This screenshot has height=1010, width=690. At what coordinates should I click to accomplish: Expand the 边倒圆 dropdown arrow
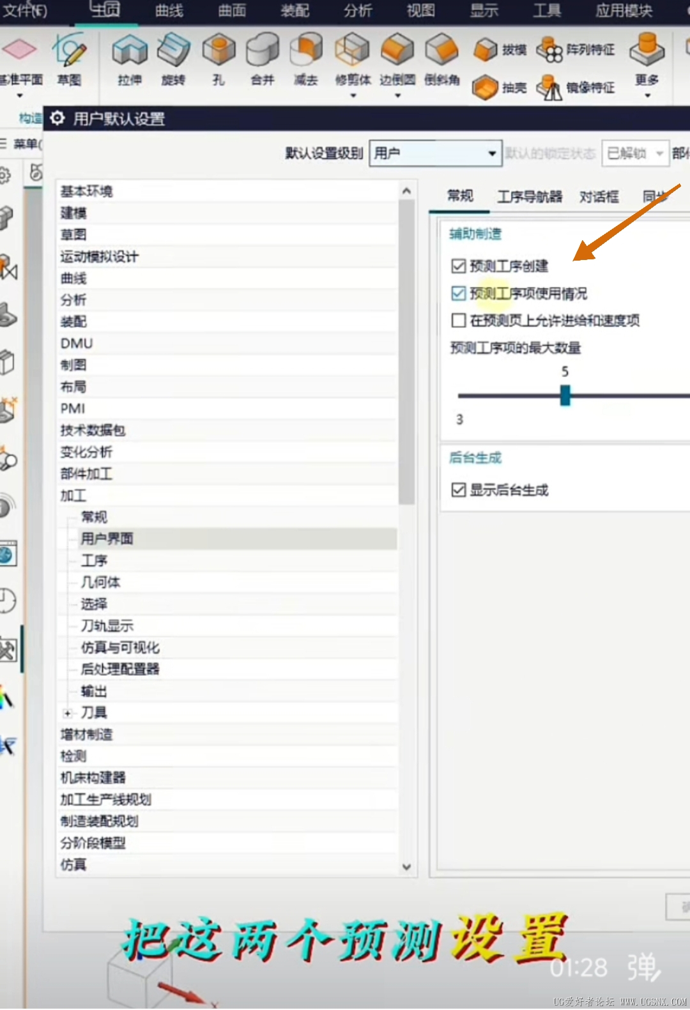[x=397, y=96]
